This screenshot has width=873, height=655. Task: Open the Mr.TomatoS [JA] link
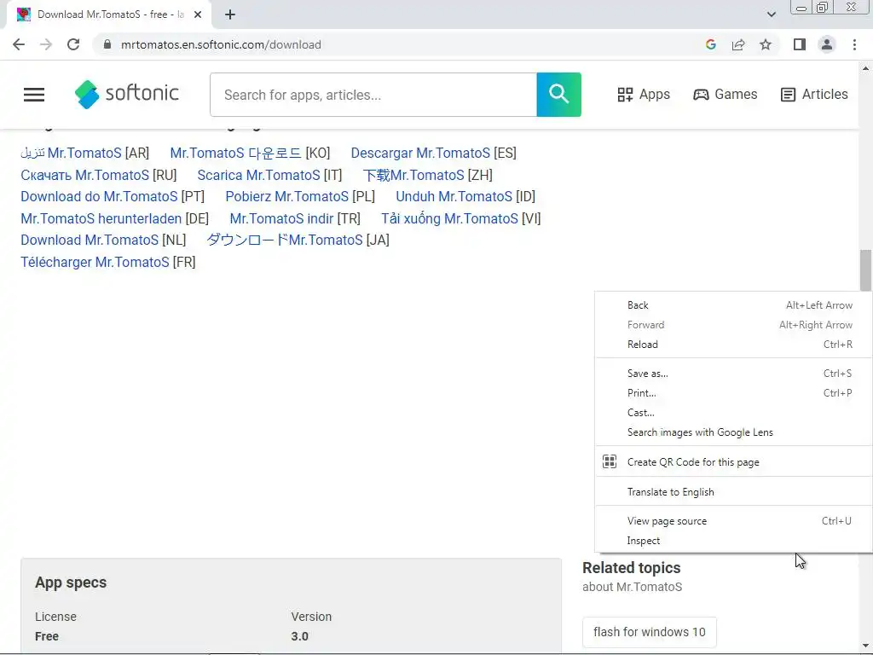click(285, 240)
